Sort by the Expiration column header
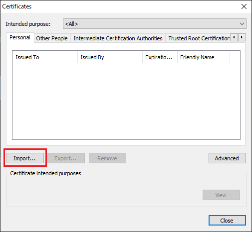 (x=160, y=57)
